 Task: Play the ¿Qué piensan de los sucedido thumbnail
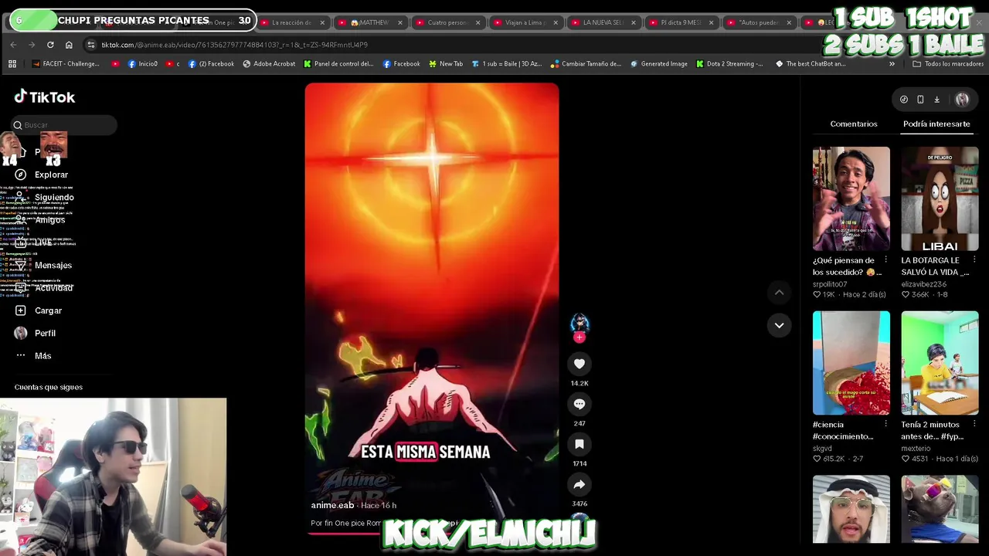click(x=851, y=198)
